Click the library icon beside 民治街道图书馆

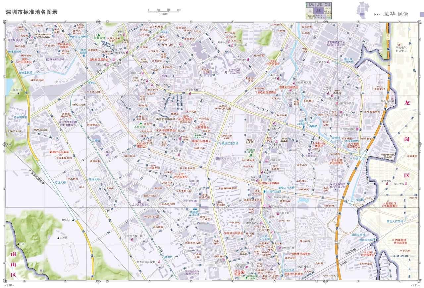click(x=247, y=267)
